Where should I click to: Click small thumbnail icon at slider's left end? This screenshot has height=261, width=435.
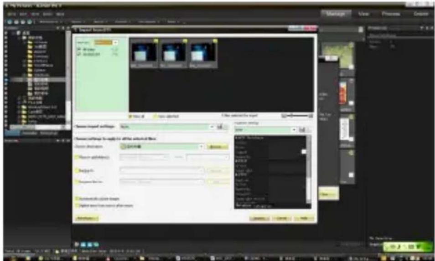coord(284,116)
